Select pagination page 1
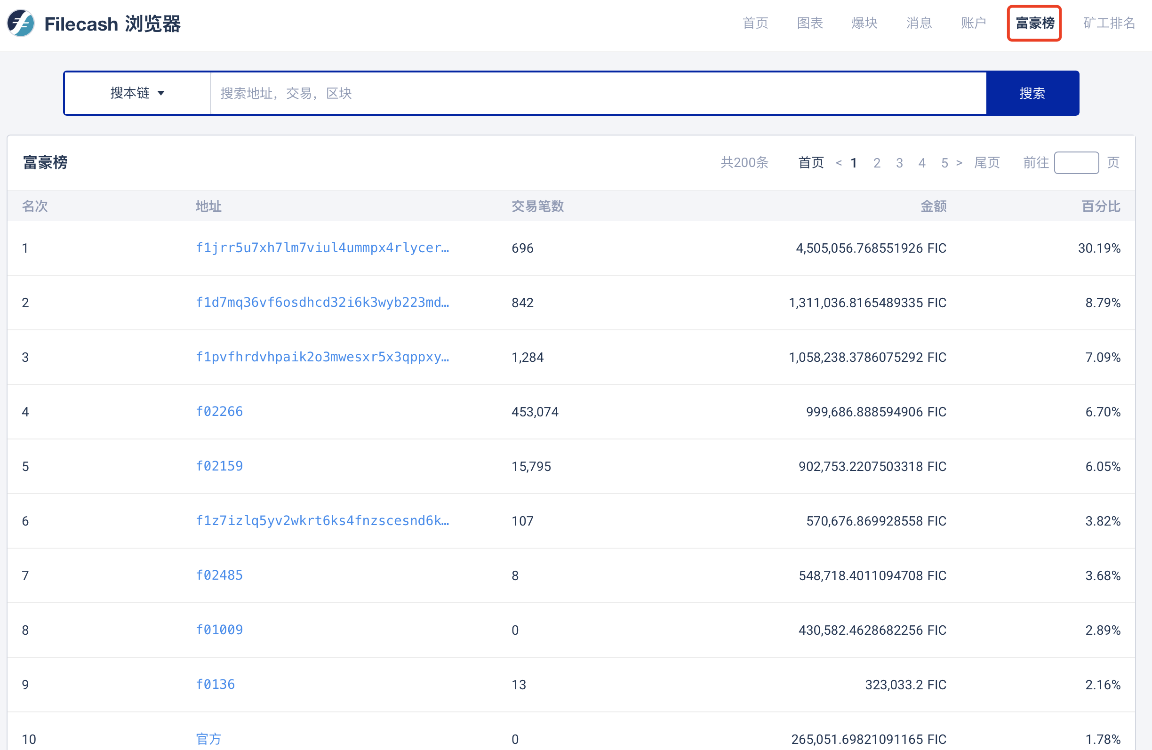This screenshot has height=750, width=1152. click(x=854, y=163)
